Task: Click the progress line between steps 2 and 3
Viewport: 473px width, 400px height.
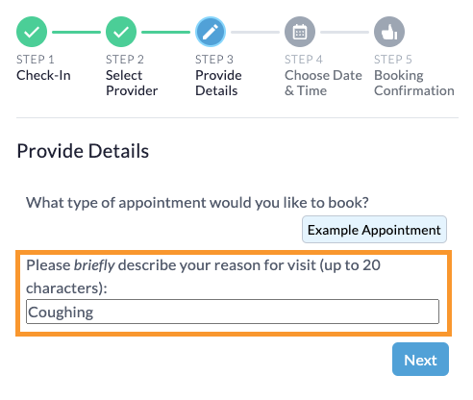Action: pyautogui.click(x=165, y=32)
